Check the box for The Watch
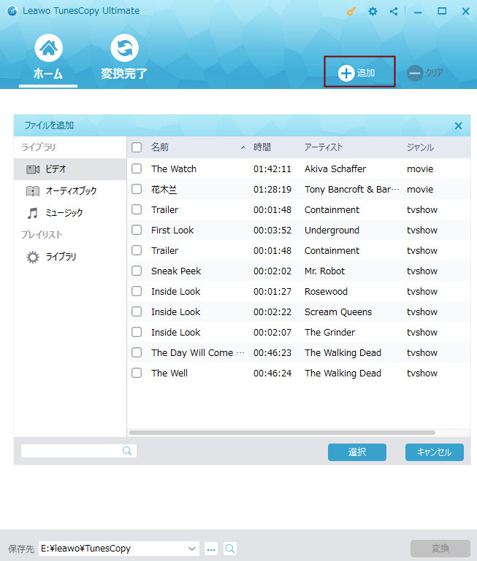 [x=137, y=169]
